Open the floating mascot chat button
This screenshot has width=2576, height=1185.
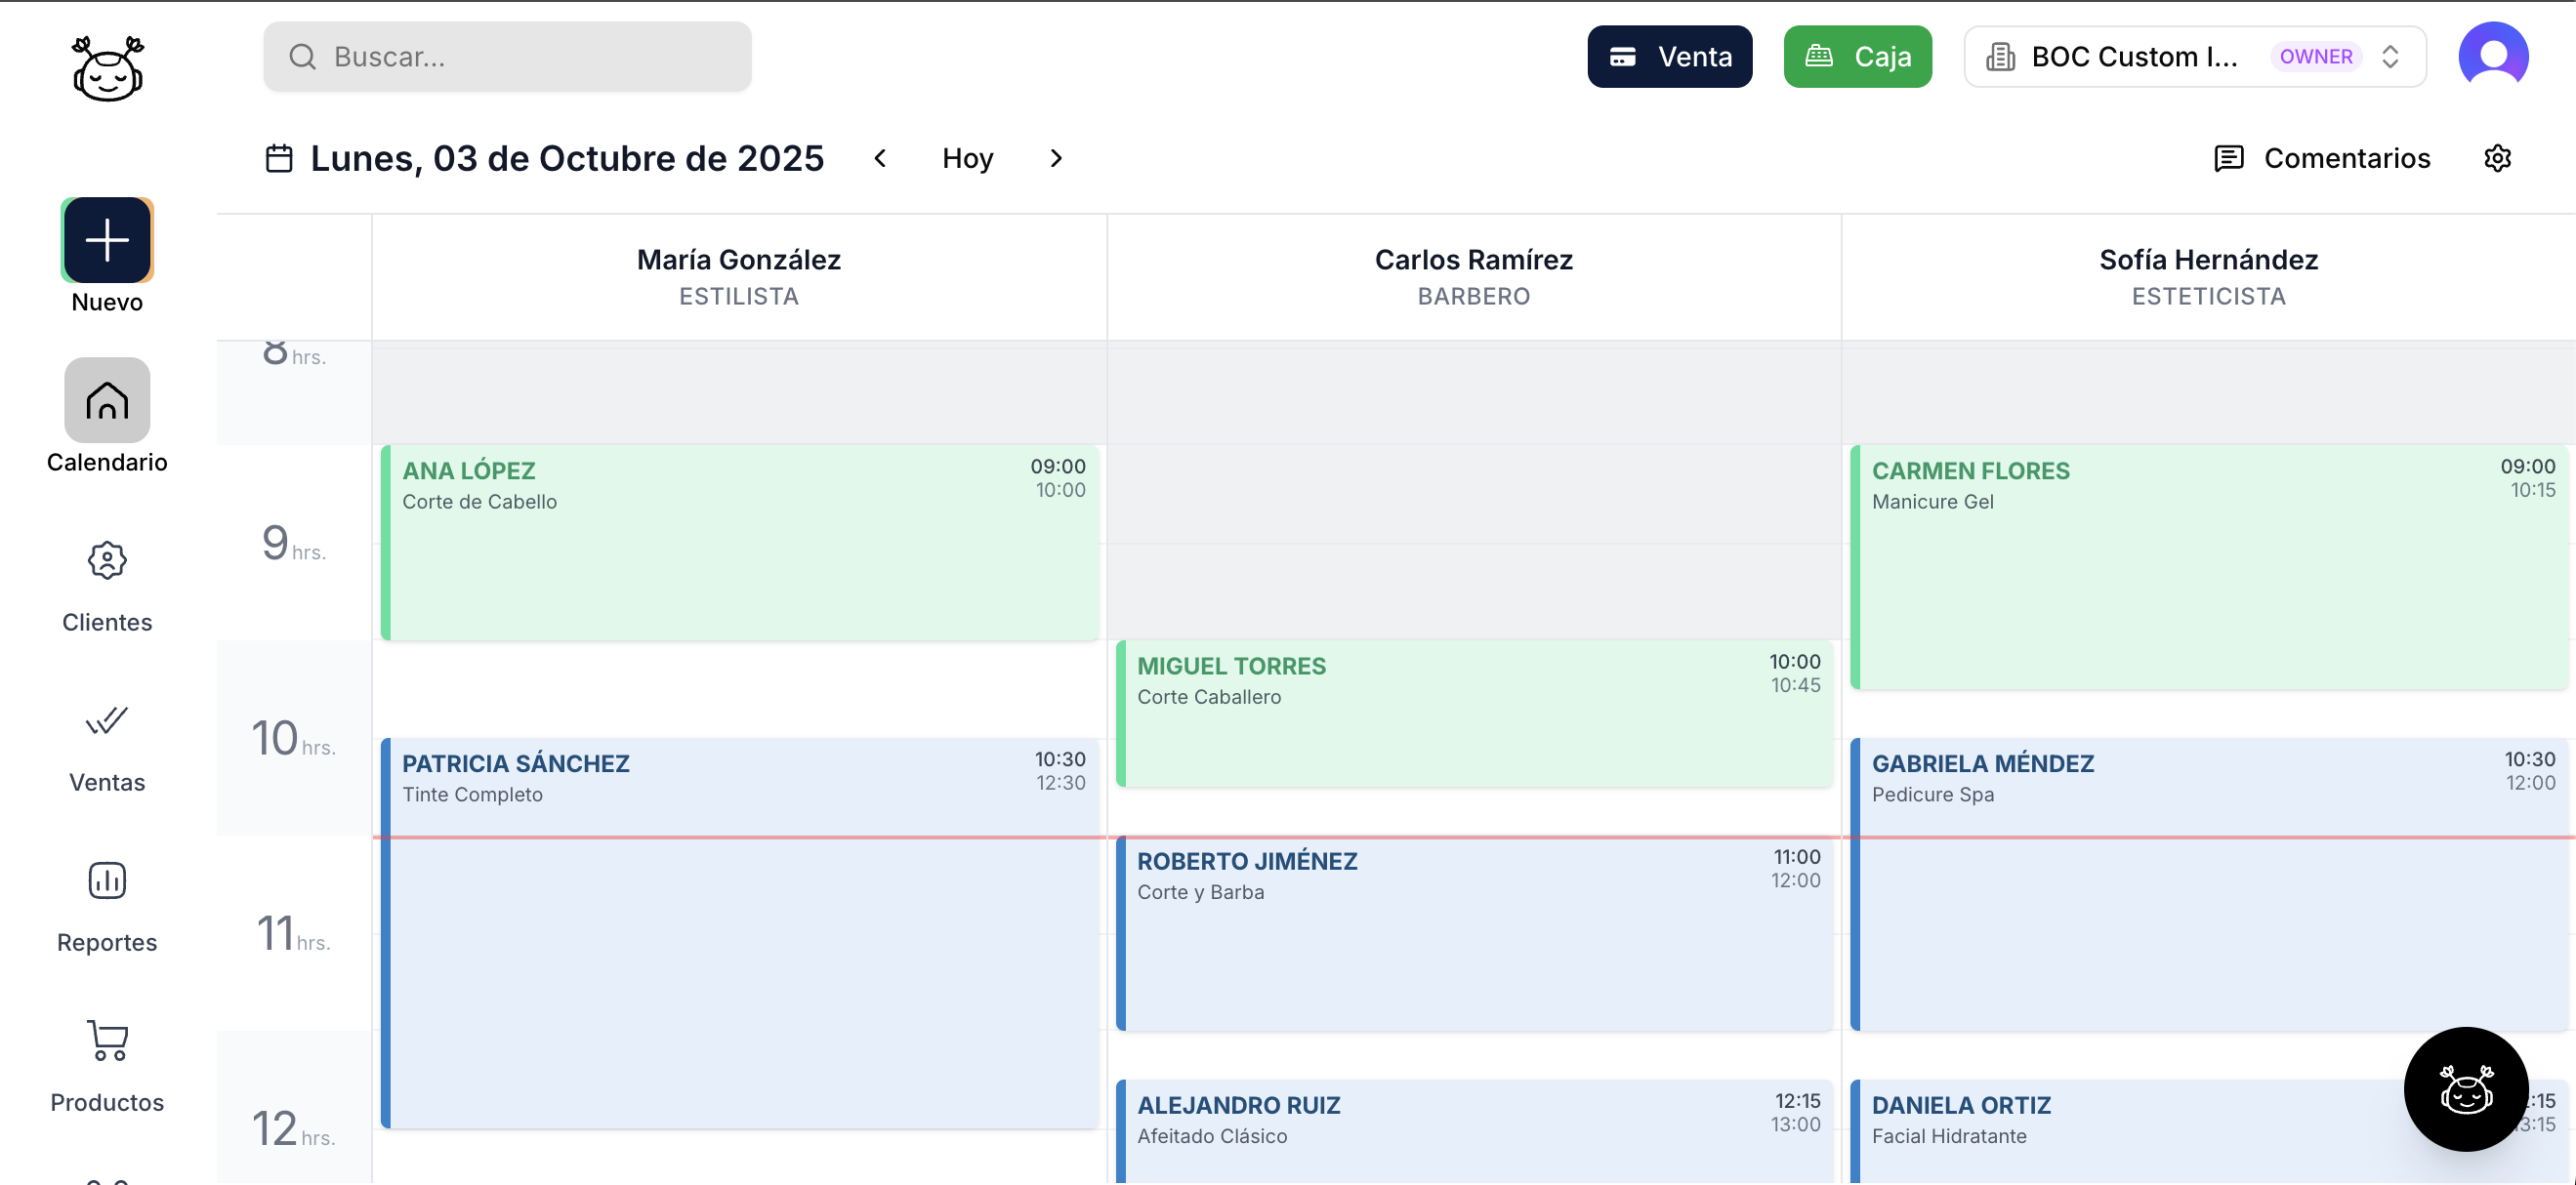(x=2465, y=1088)
